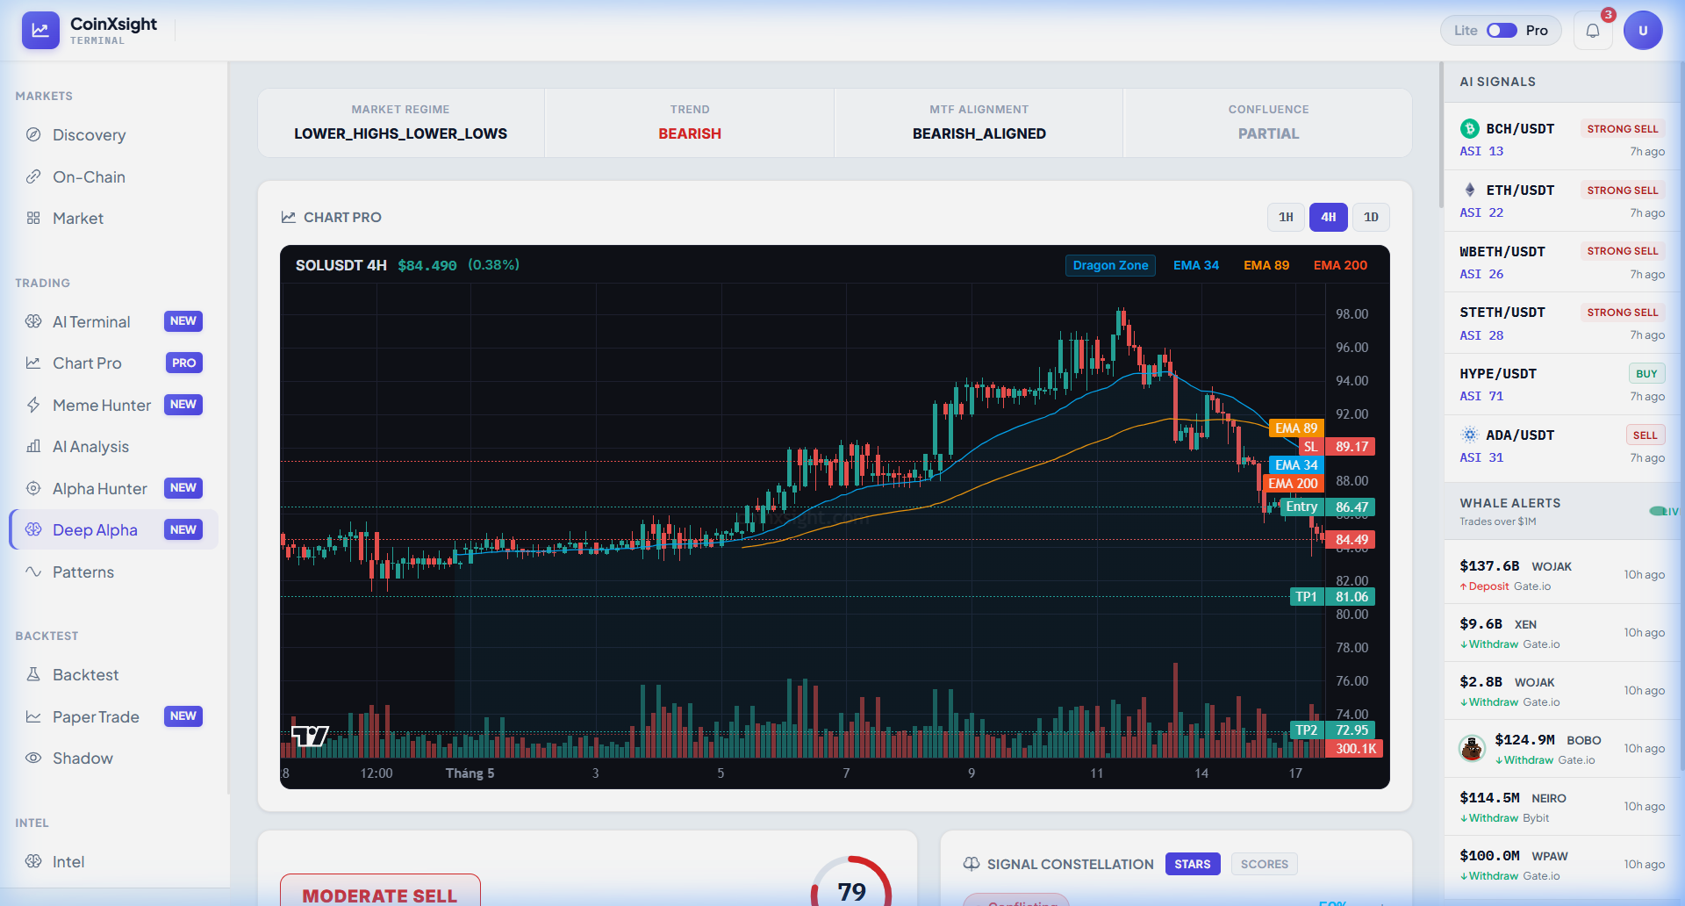
Task: Open the HYPE/USDT buy signal
Action: point(1562,385)
